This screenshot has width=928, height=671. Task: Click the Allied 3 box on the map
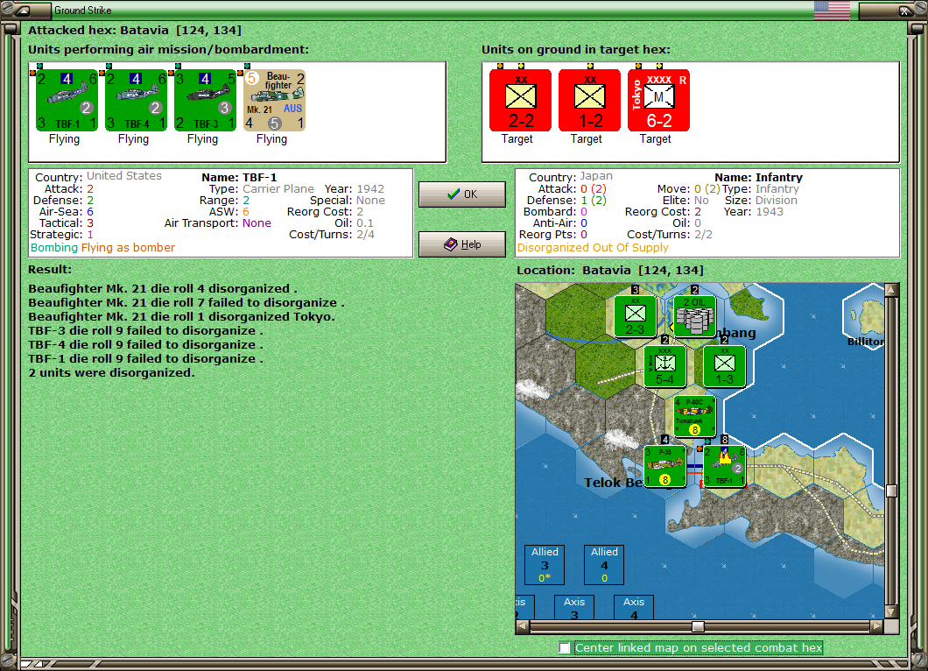545,564
